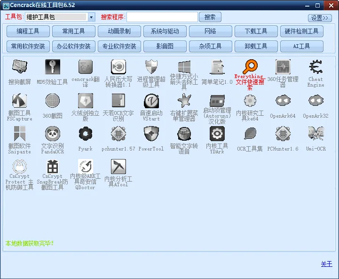
Task: Launch Everything 文件快速搜索 icon
Action: (250, 67)
